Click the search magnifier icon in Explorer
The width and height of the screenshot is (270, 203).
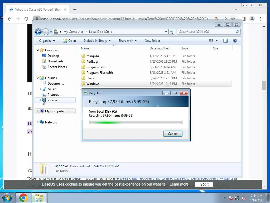tap(237, 32)
